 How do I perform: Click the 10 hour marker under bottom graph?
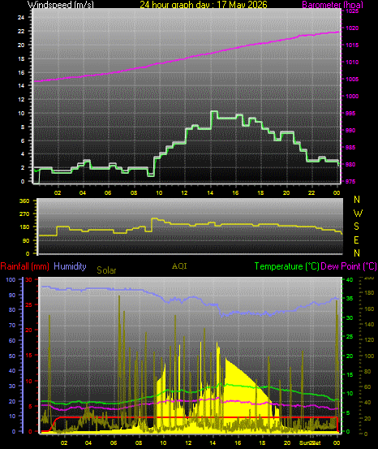tap(163, 443)
